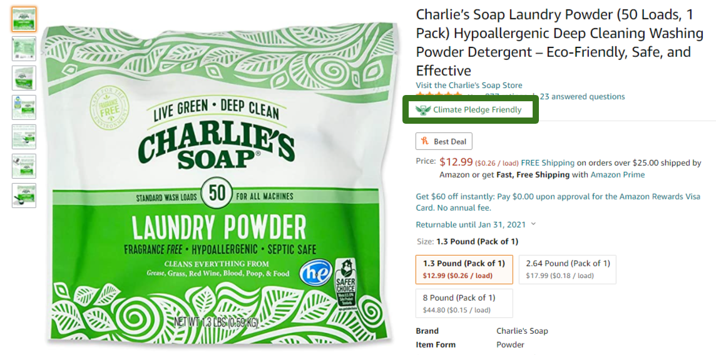Choose the 2.64 Pound (Pack of 1) size

click(x=568, y=269)
